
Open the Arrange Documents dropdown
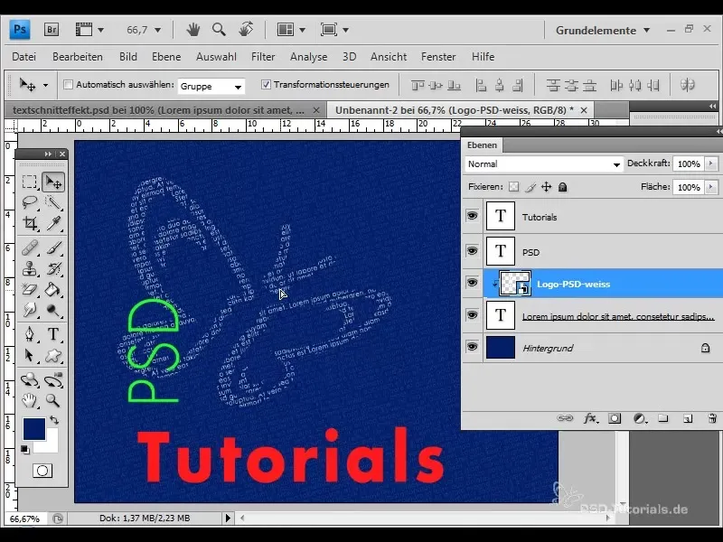pos(291,30)
